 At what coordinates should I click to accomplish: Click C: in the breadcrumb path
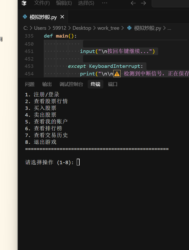click(x=26, y=28)
